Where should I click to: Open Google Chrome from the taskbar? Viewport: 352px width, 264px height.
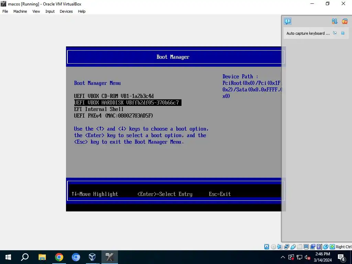(x=59, y=257)
